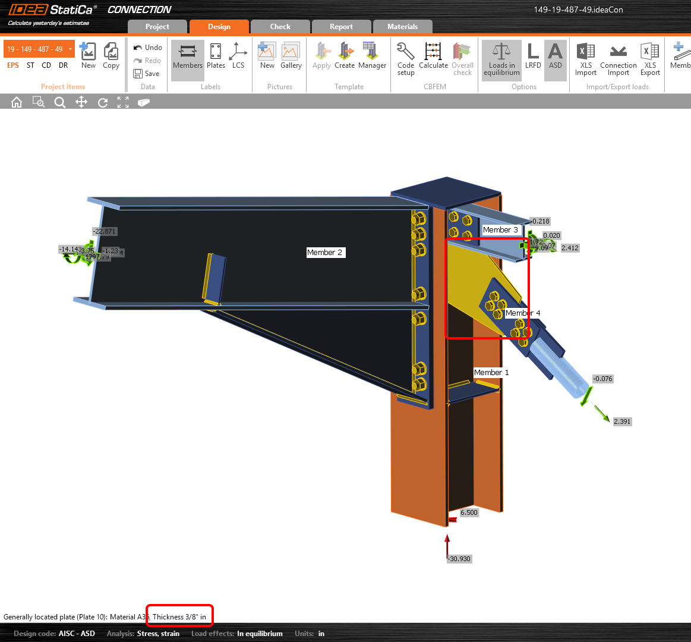Click the XLS Import icon

click(585, 52)
